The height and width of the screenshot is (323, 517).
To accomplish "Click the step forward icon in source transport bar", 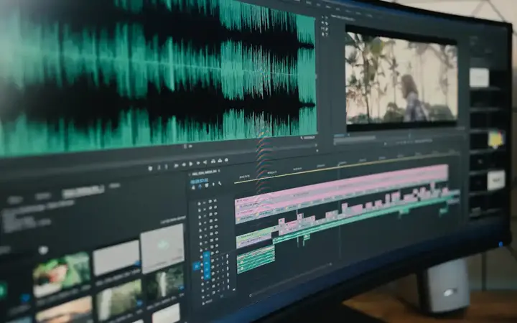I will (197, 162).
